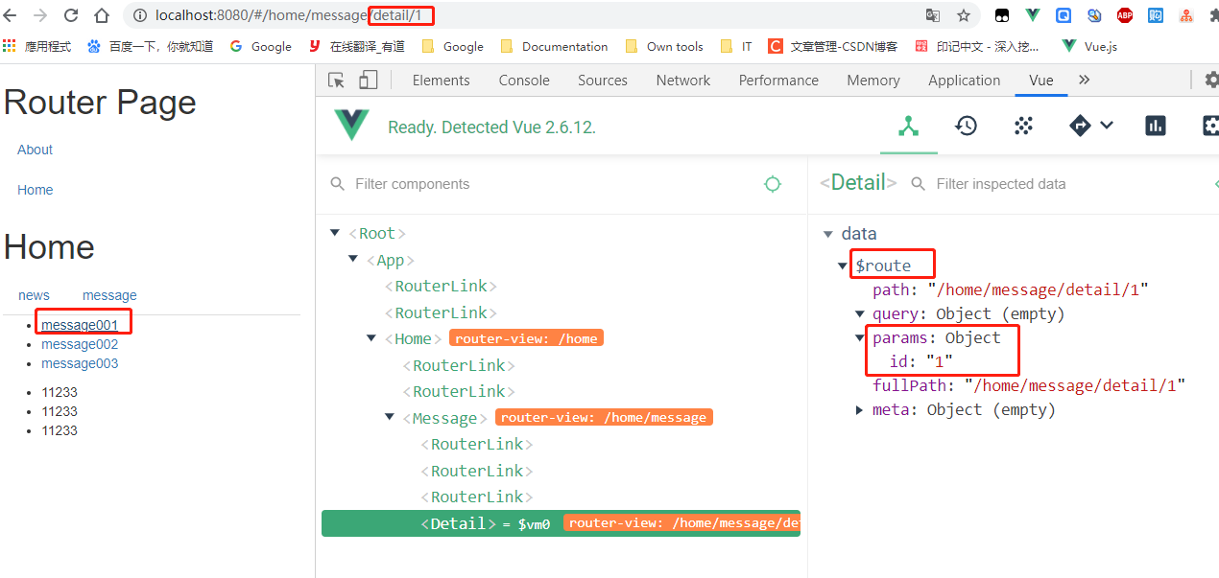Switch to the Network tab

click(x=683, y=81)
